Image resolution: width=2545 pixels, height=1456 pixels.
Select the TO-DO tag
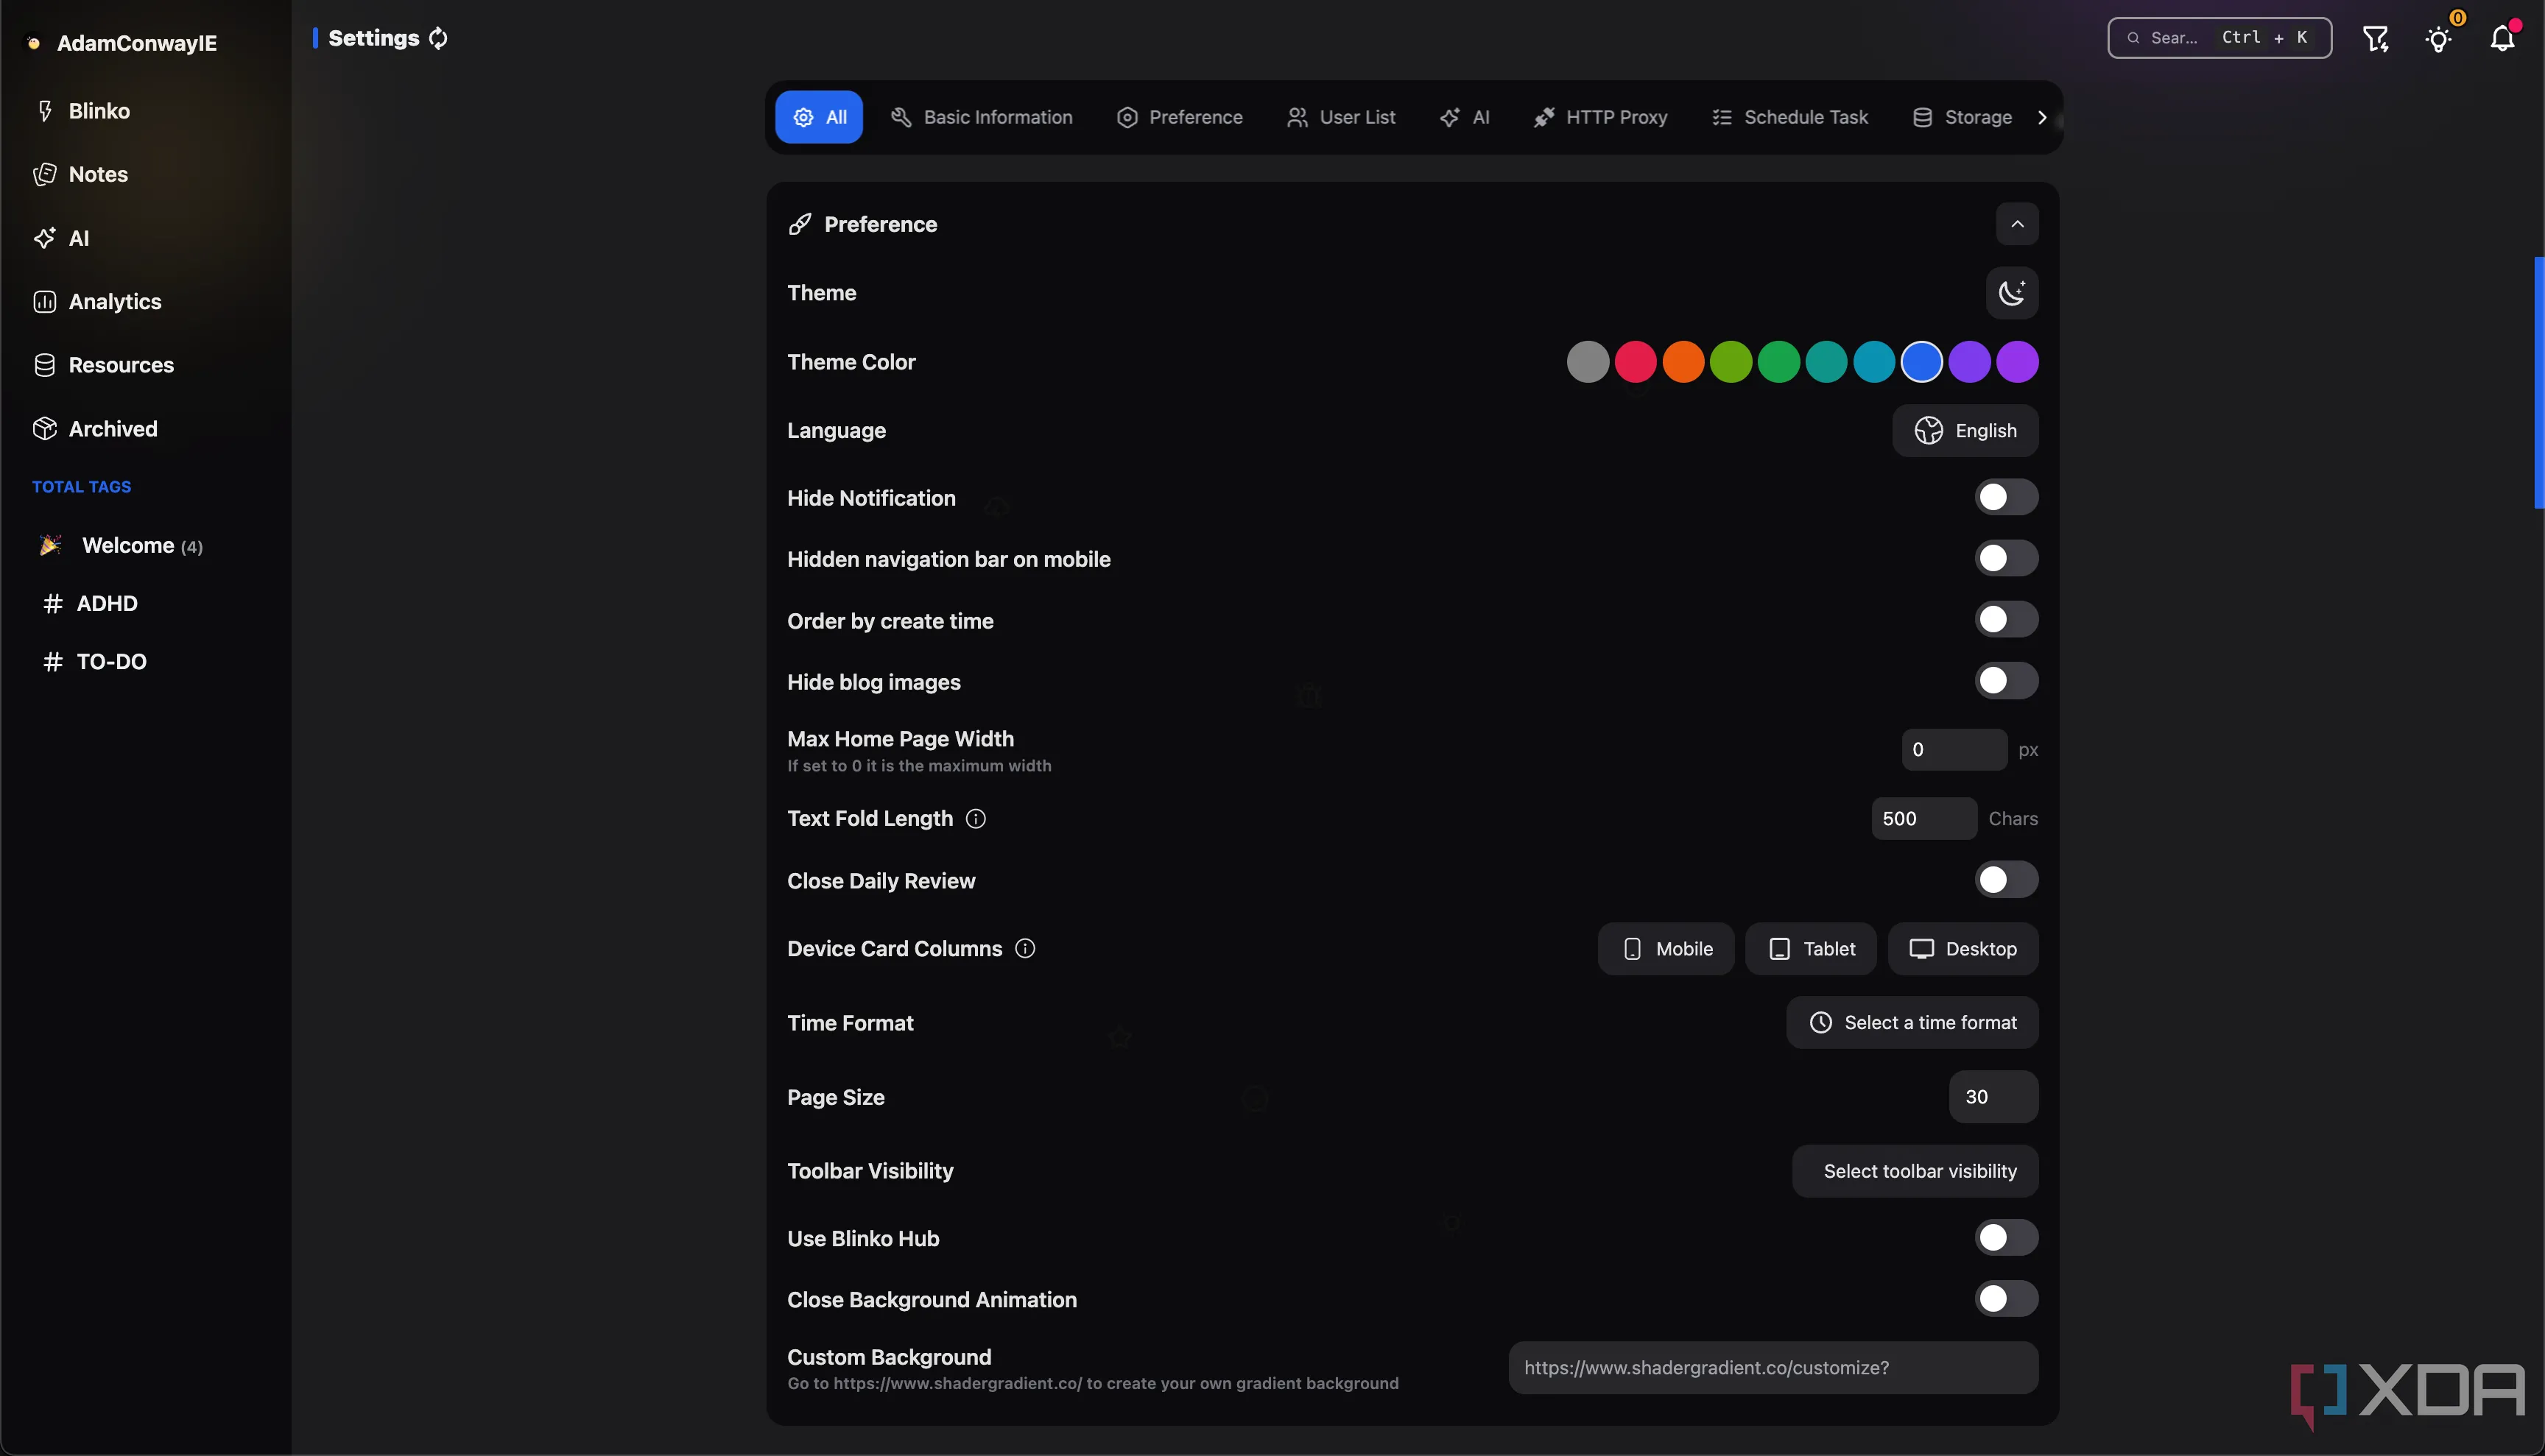[x=96, y=662]
